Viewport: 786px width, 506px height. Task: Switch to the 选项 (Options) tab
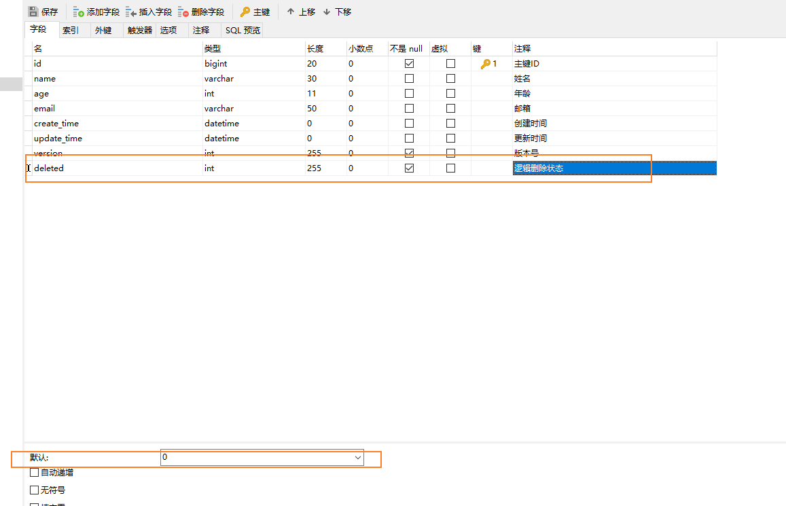click(x=168, y=30)
